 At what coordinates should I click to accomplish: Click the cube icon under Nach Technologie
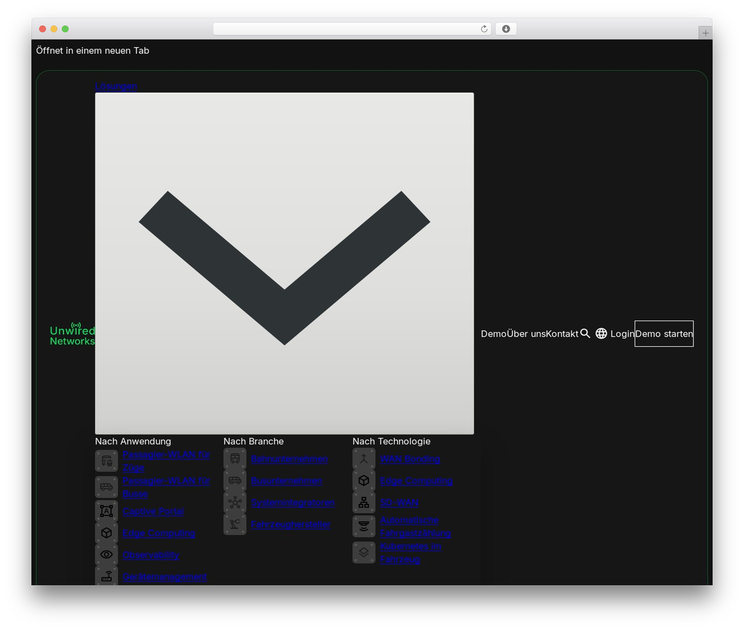364,481
